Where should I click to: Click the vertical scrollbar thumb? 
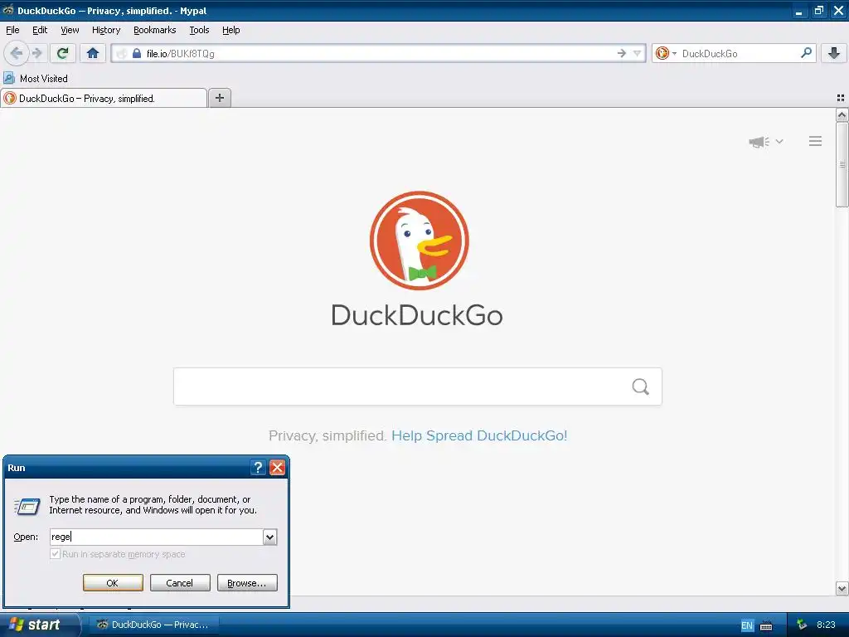[x=842, y=165]
